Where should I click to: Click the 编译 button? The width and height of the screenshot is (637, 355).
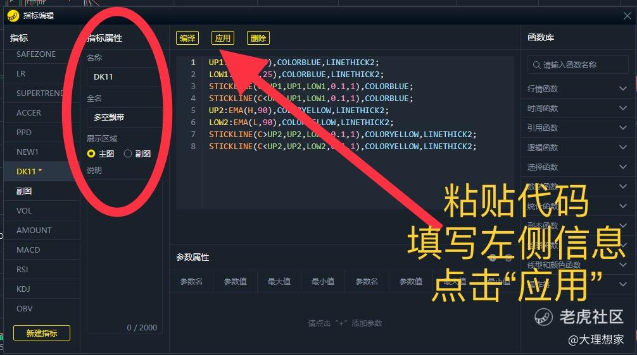pos(187,38)
